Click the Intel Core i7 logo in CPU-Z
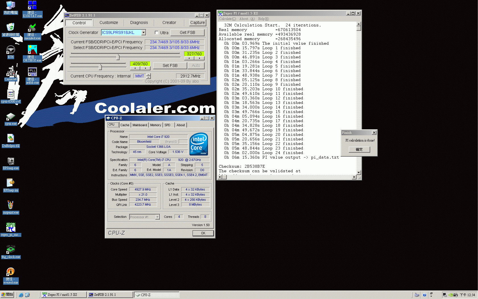Screen dimensions: 478x299 click(199, 144)
